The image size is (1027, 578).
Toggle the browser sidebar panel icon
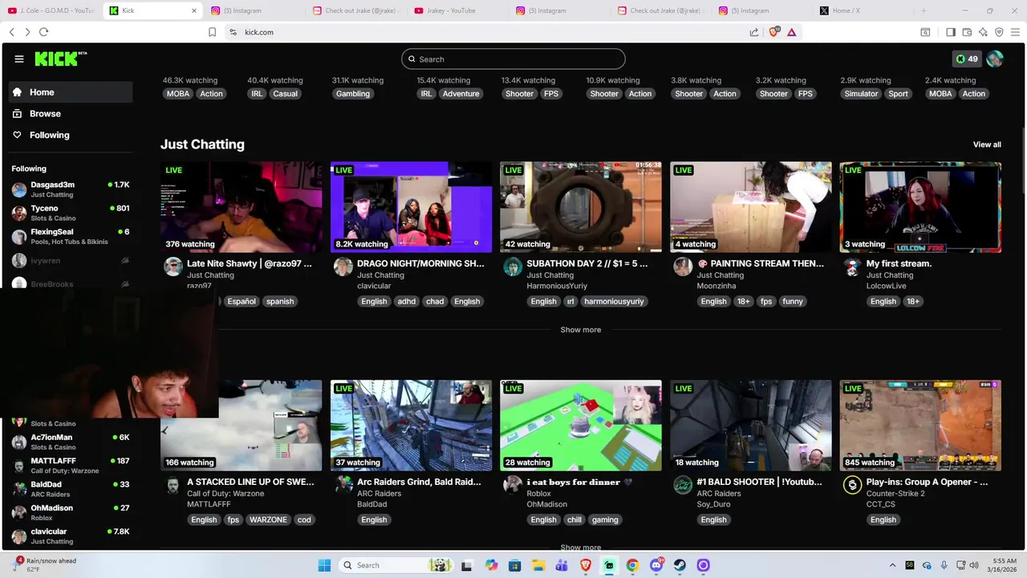(x=951, y=32)
